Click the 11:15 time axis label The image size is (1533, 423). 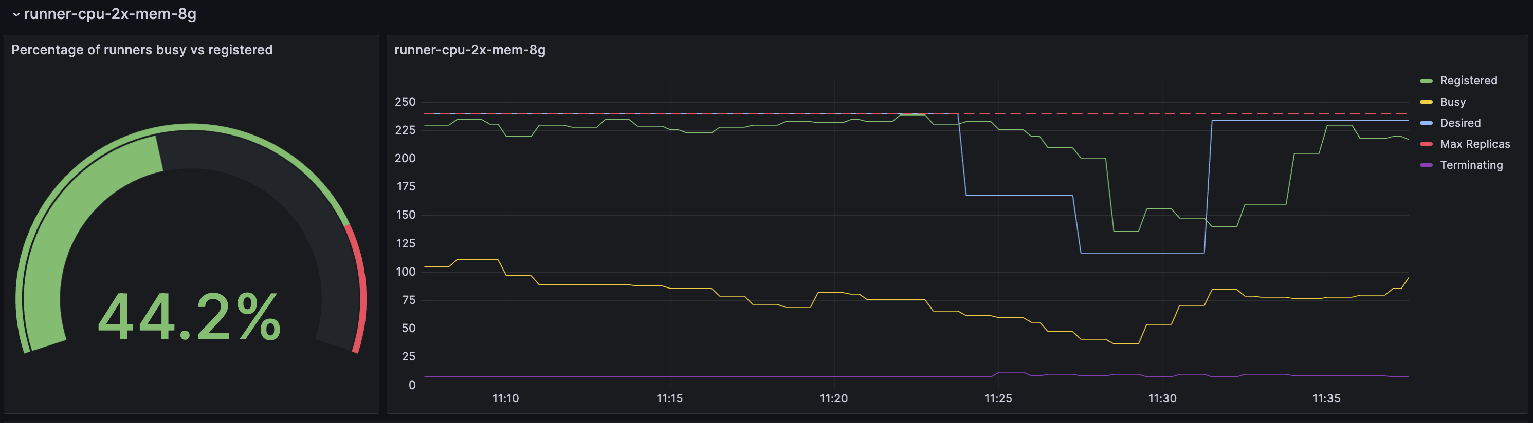[x=669, y=399]
